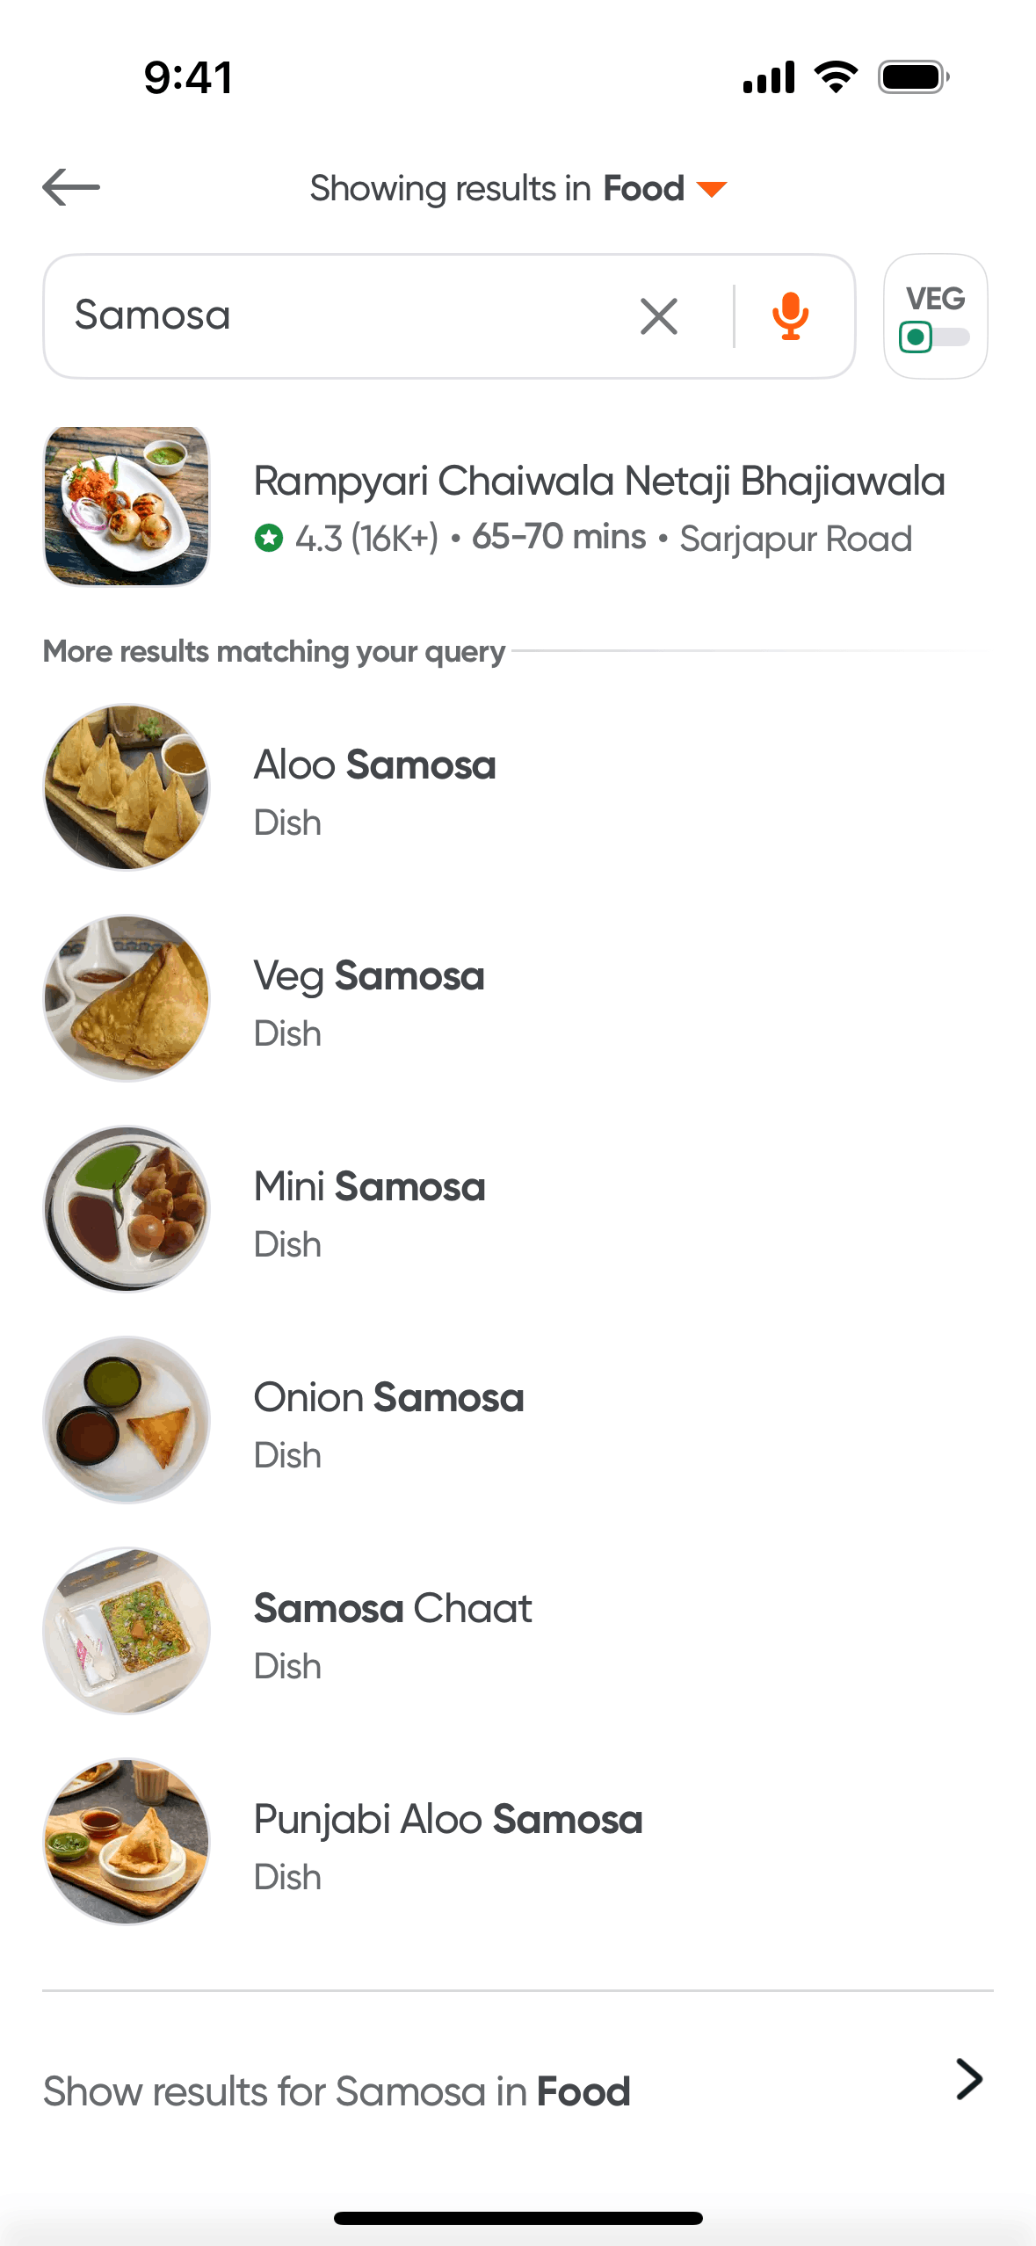
Task: Click the Samosa search input field
Action: click(x=334, y=316)
